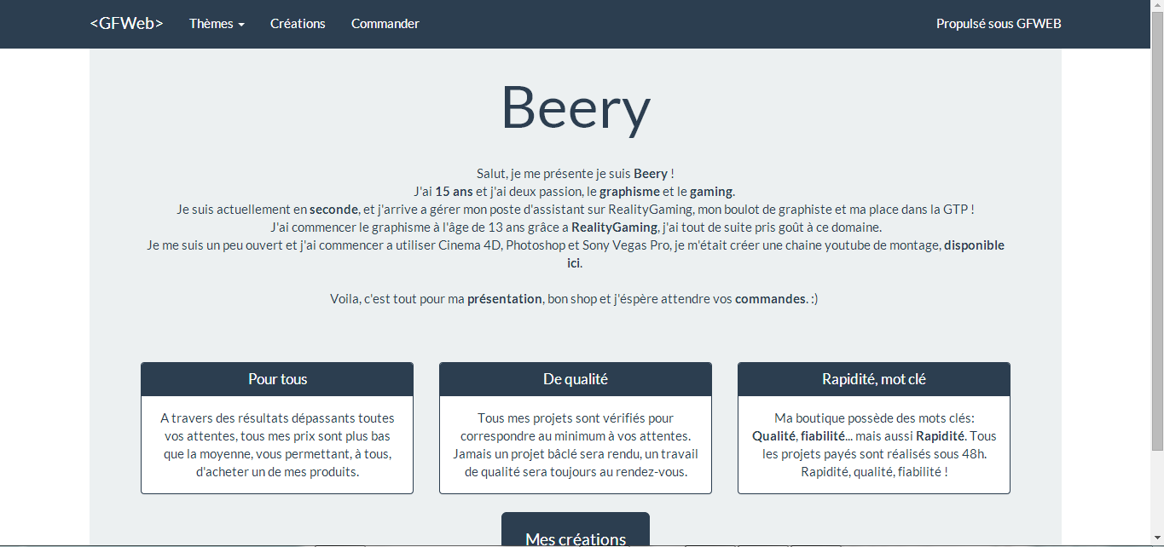
Task: Click the vertical scrollbar thumb
Action: pyautogui.click(x=1157, y=232)
